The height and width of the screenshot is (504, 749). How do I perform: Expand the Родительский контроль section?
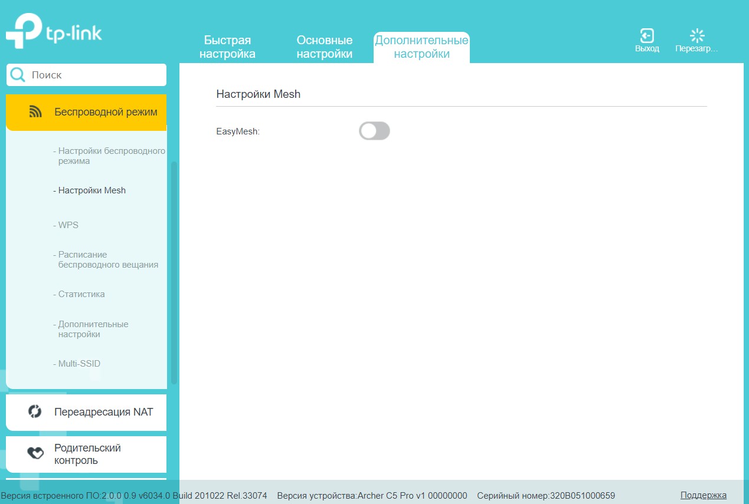tap(87, 454)
